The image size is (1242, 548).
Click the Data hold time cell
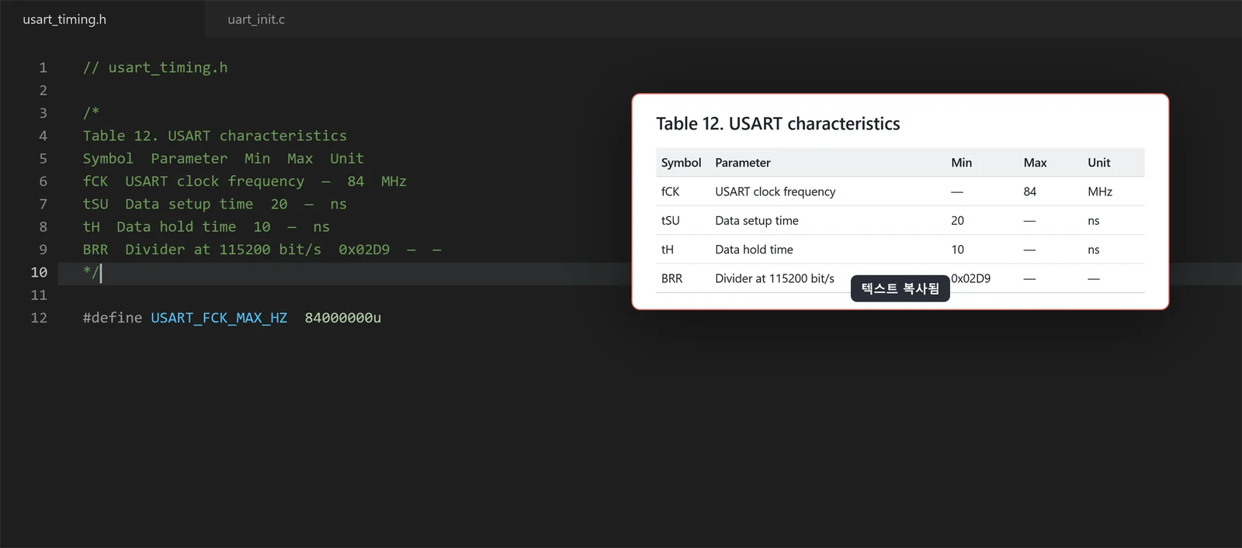[x=754, y=250]
